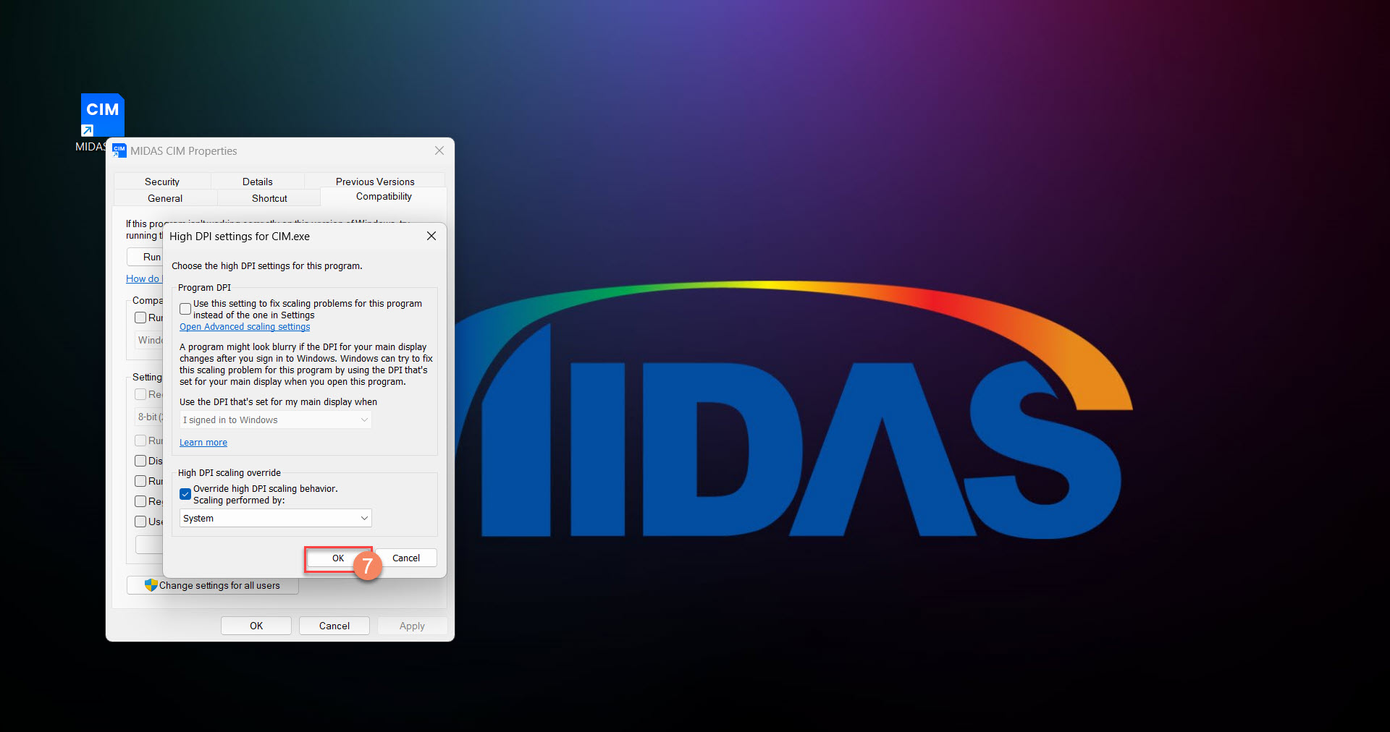Uncheck Override high DPI scaling behavior
Screen dimensions: 1390x732
tap(185, 494)
